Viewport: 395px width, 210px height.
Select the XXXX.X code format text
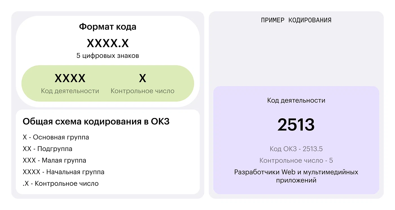click(107, 43)
